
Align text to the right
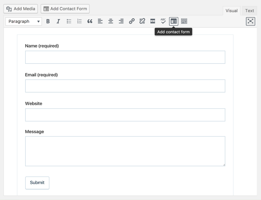pos(121,21)
